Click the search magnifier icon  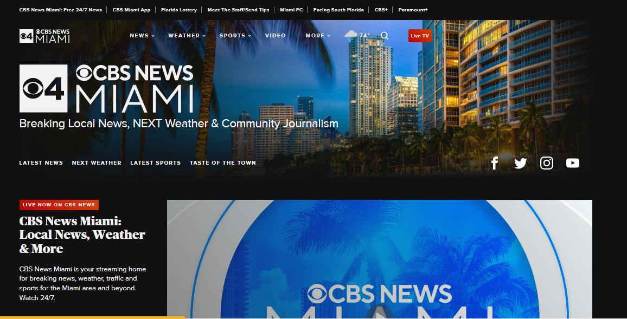click(385, 36)
